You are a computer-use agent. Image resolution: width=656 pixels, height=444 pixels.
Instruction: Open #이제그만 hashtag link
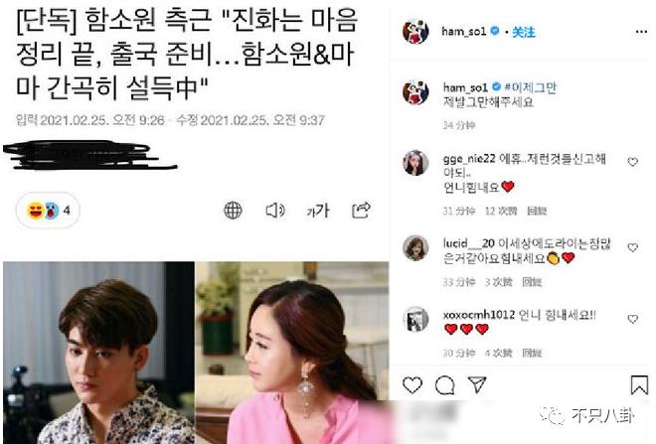pos(530,87)
